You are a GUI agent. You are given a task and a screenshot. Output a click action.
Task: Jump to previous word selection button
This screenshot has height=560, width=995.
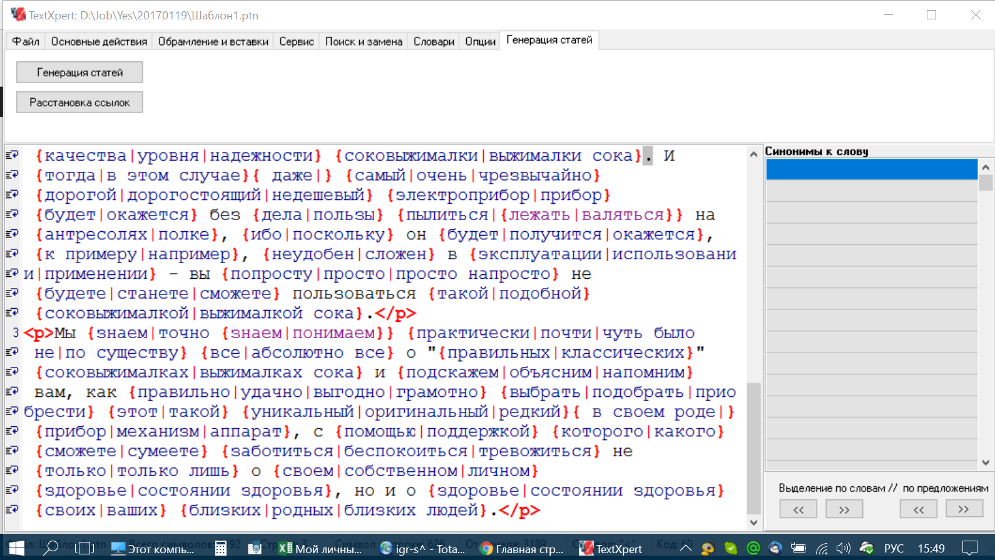(x=798, y=509)
